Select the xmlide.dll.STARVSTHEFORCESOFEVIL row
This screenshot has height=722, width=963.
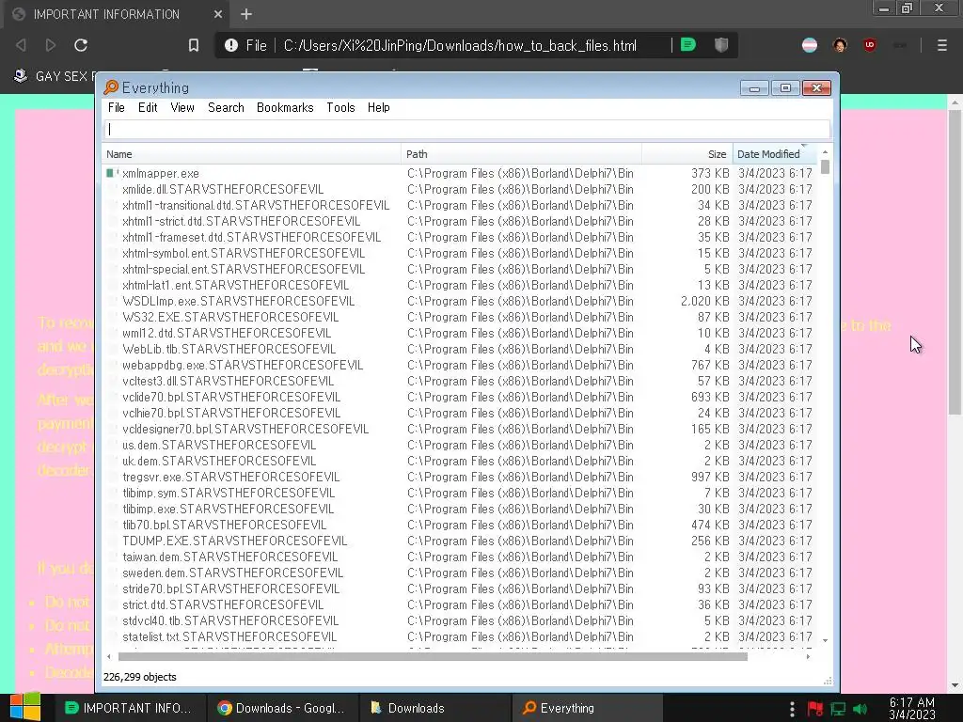459,189
